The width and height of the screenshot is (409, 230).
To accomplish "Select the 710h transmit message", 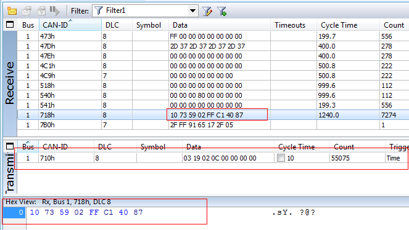I will point(213,158).
